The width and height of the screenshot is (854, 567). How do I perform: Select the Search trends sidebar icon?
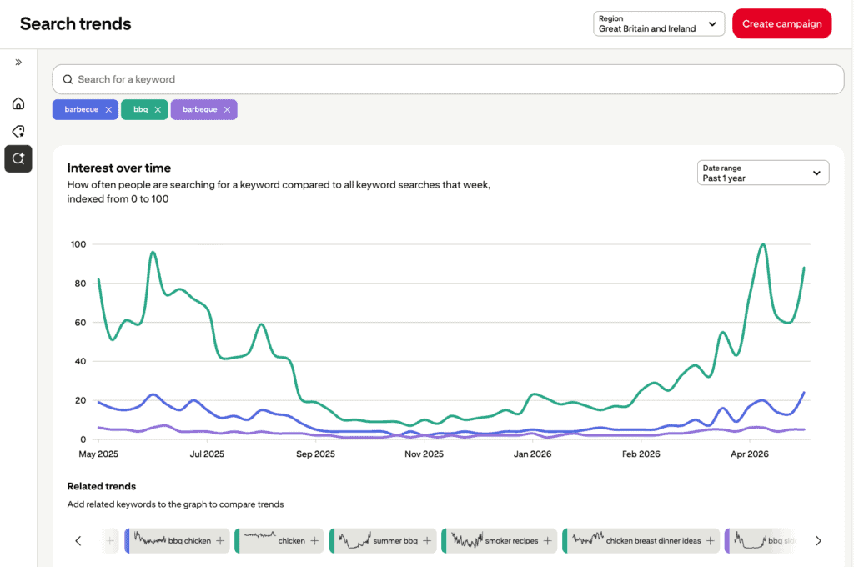click(x=18, y=158)
